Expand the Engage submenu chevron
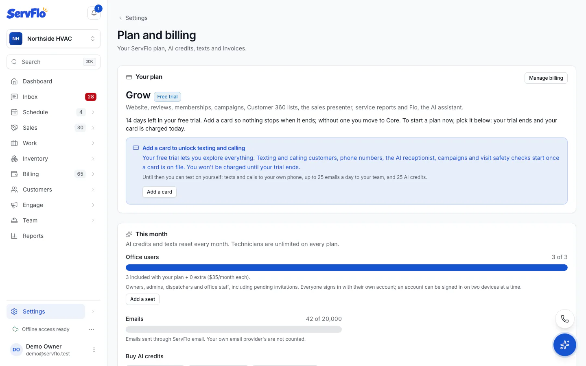 click(x=93, y=205)
